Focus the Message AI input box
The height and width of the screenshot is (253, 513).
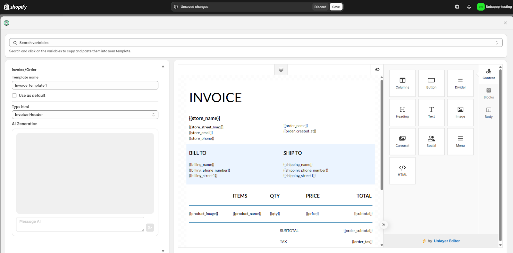click(x=80, y=224)
